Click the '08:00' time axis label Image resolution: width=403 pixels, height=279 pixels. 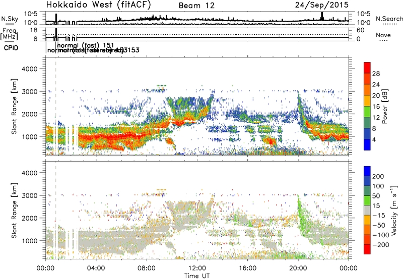tap(147, 268)
